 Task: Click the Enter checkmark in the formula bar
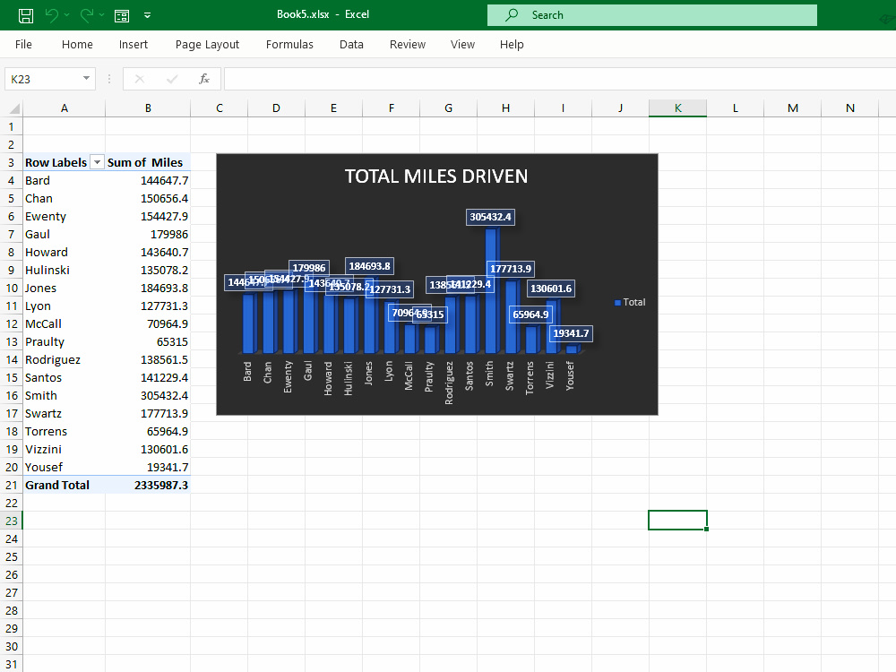pos(171,79)
